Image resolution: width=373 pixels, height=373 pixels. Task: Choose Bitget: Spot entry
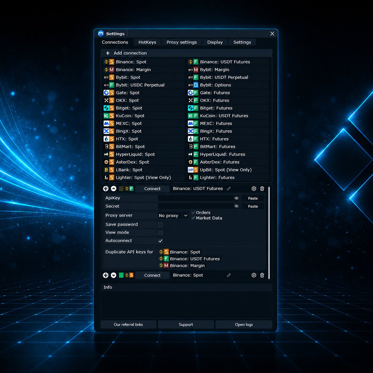click(x=144, y=108)
